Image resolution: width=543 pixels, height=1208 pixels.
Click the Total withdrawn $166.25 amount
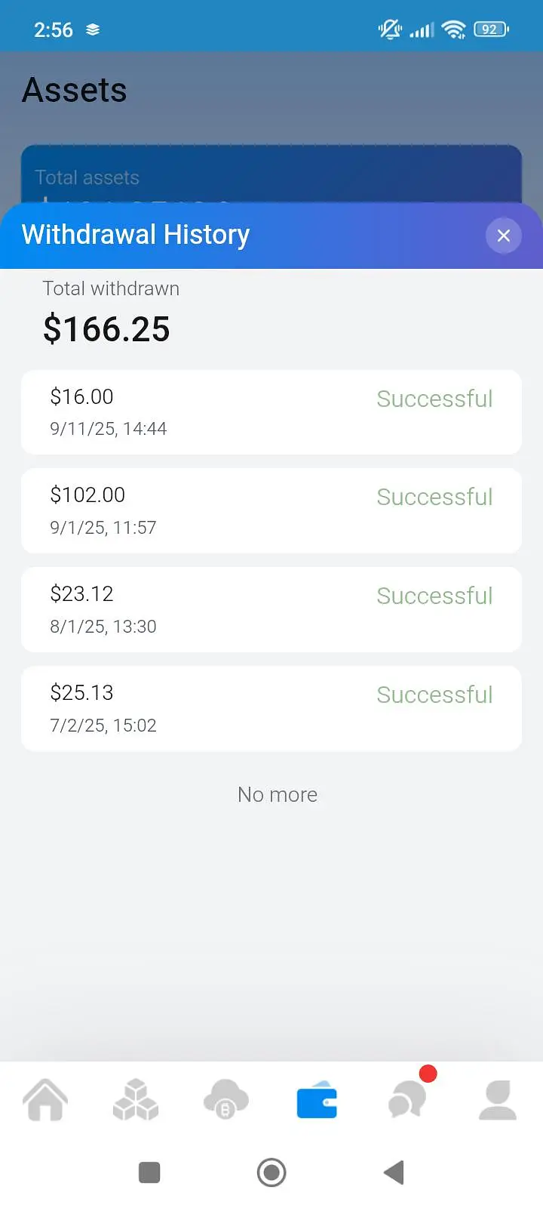click(x=106, y=329)
